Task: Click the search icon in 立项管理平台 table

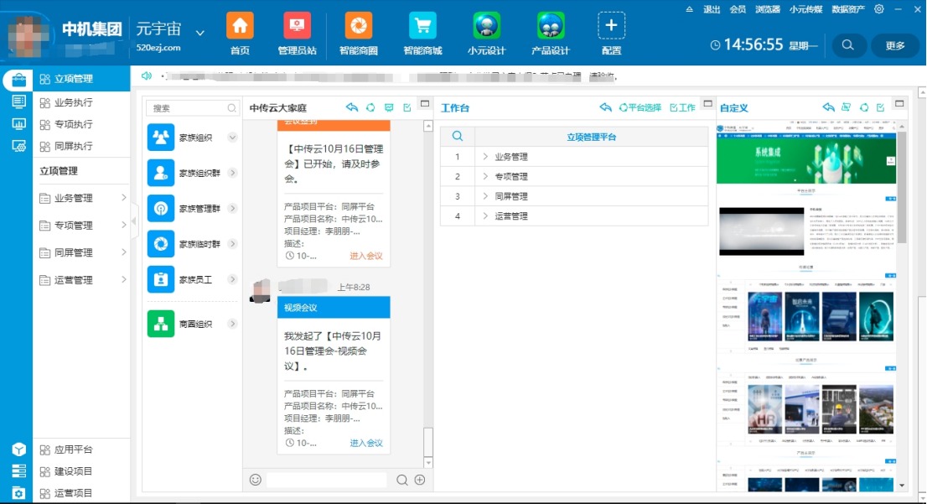Action: pos(458,137)
